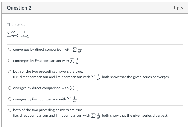190x128 pixels.
Task: Click 'The series' prompt text
Action: click(16, 25)
